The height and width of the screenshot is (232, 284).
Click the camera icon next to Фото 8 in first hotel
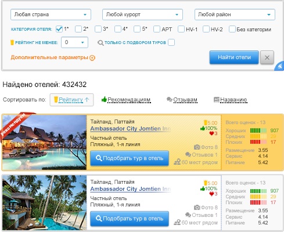(197, 147)
